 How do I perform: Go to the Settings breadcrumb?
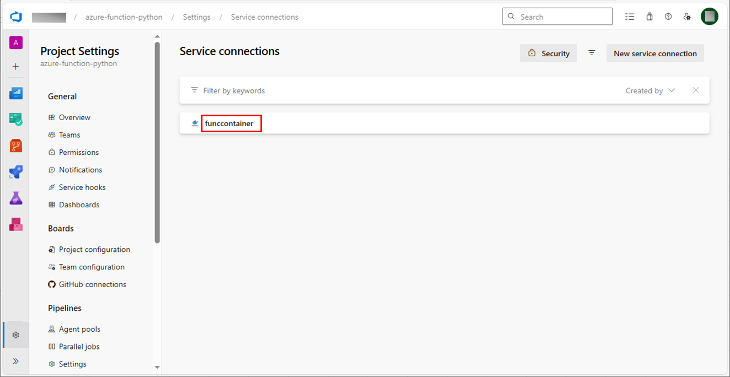pos(196,17)
